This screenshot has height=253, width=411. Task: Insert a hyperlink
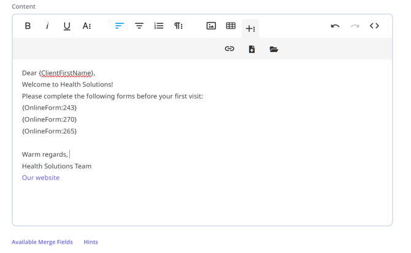229,49
